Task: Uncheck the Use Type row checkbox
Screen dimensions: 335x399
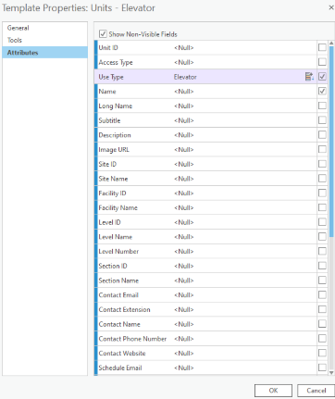Action: pyautogui.click(x=322, y=77)
